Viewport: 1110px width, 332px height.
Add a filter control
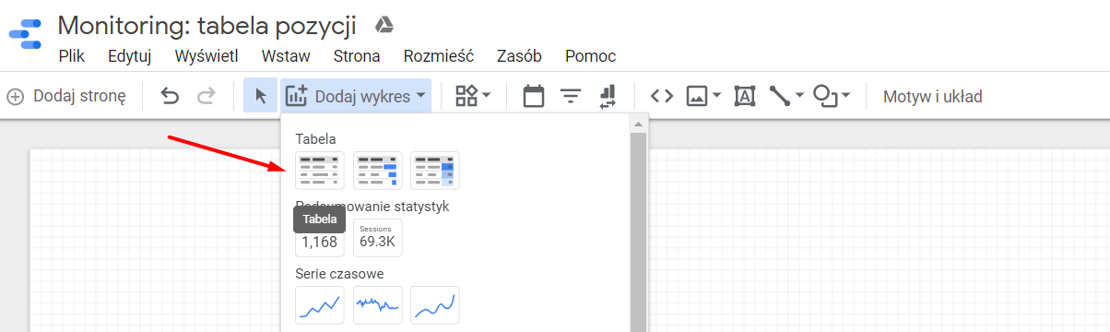(x=572, y=96)
